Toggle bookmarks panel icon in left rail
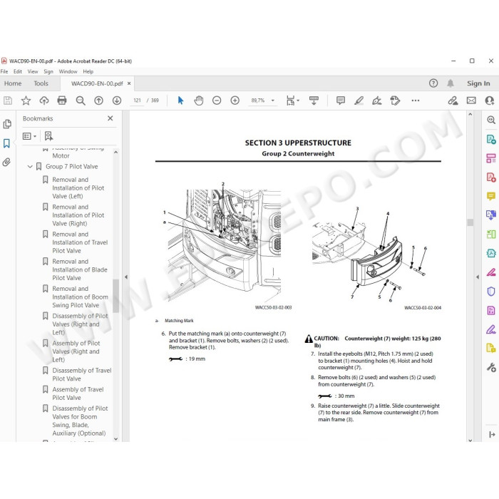 (6, 143)
